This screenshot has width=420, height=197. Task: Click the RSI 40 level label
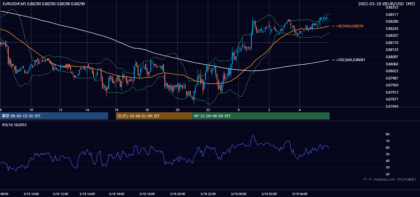click(x=387, y=161)
